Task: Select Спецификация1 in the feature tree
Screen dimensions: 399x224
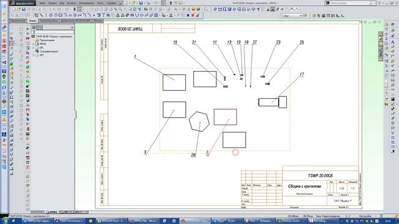Action: (49, 51)
